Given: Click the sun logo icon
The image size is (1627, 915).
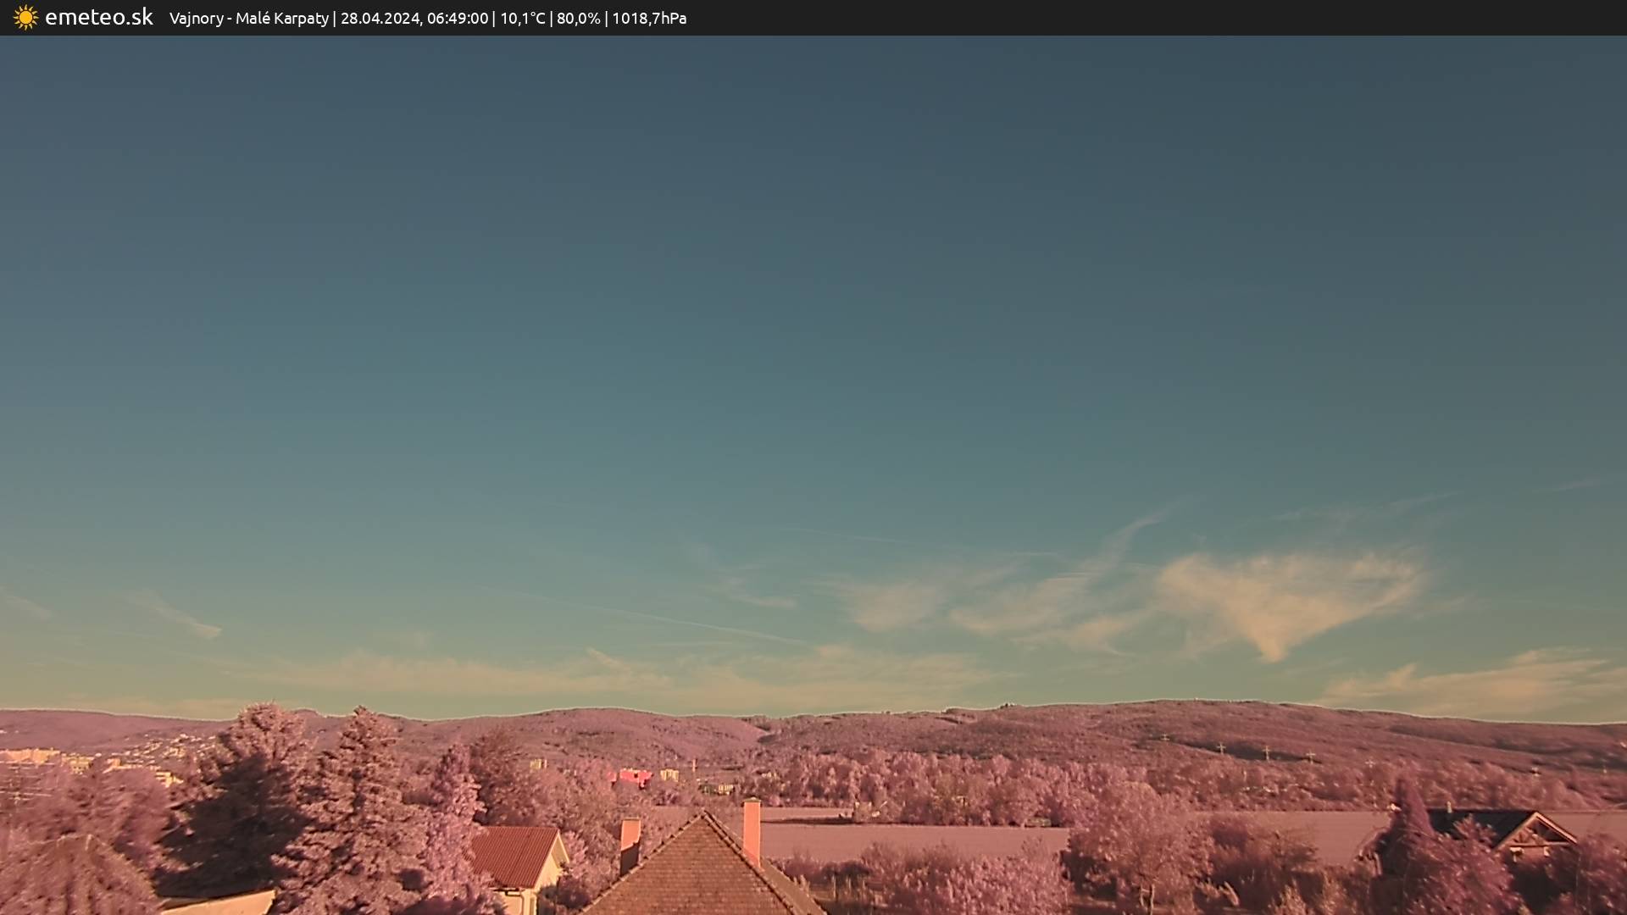Looking at the screenshot, I should click(x=25, y=18).
